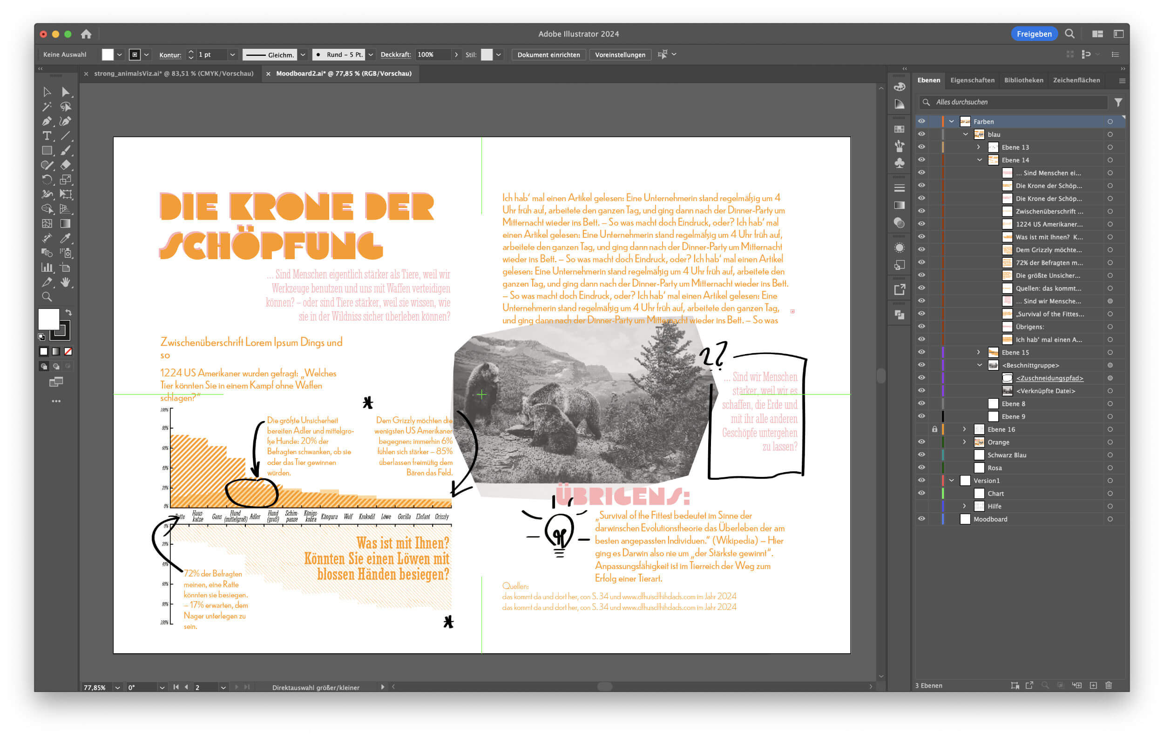Select the Hand tool
The image size is (1164, 737).
[65, 282]
